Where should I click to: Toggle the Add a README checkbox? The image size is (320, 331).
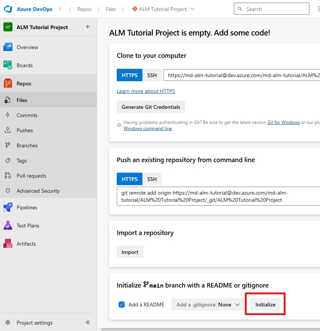coord(122,305)
